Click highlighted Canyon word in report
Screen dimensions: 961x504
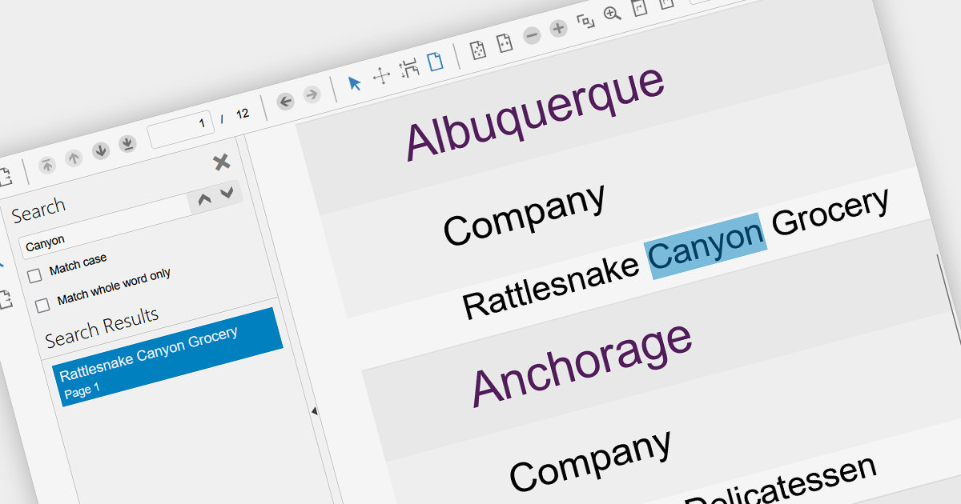(707, 246)
